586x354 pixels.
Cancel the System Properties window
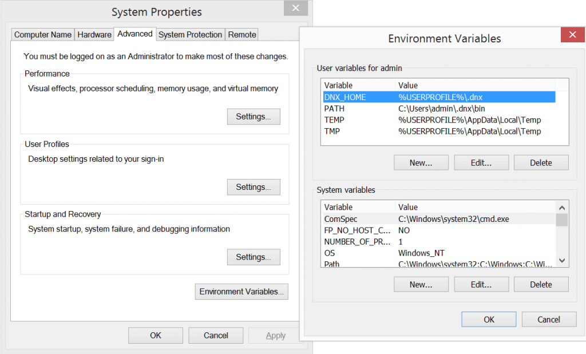click(x=216, y=335)
